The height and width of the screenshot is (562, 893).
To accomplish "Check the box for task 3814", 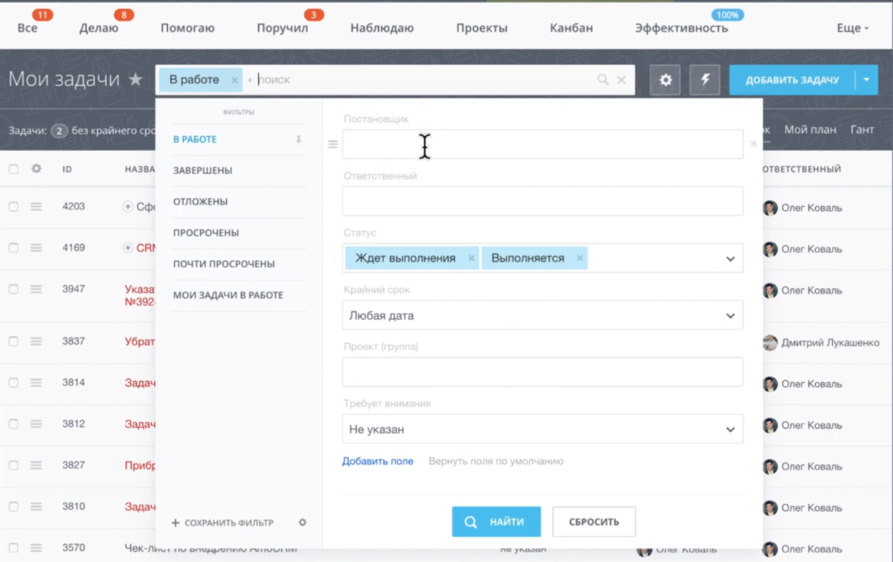I will coord(13,383).
